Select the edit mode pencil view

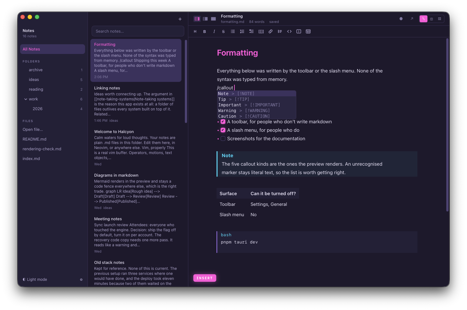coord(423,19)
